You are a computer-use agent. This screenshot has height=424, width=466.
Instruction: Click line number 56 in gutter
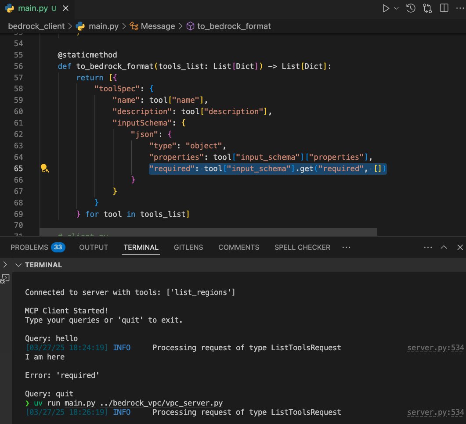tap(18, 66)
